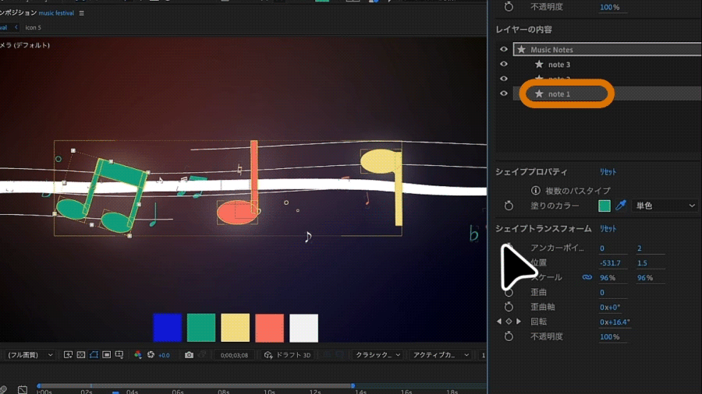Select the Music Notes layer row
The height and width of the screenshot is (394, 702).
[x=607, y=50]
